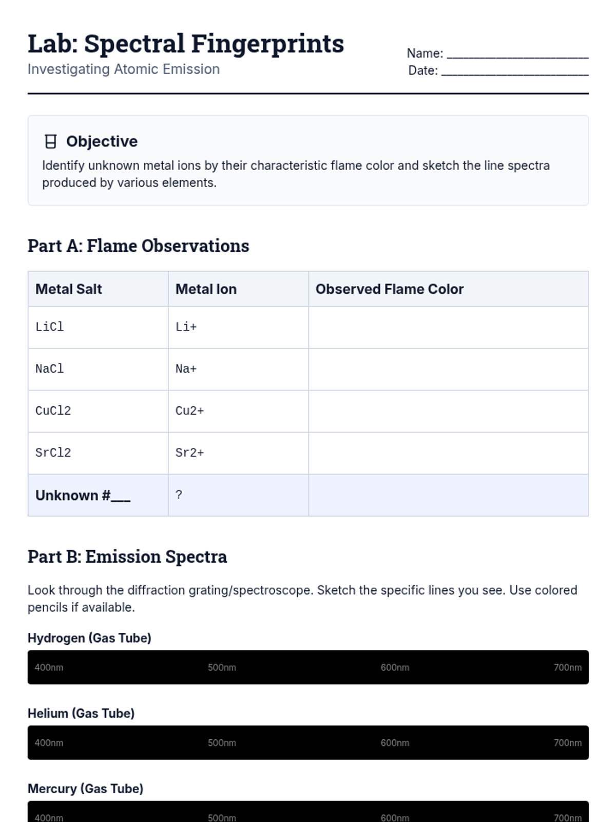Click the Unknown row's flame color cell

448,495
